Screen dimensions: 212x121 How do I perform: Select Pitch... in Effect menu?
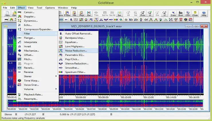(38, 59)
